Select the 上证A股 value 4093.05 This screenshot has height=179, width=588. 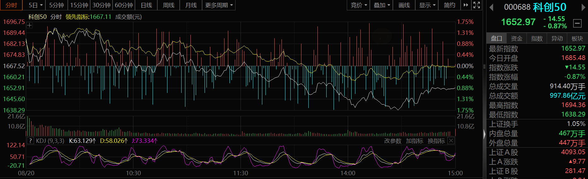pyautogui.click(x=573, y=152)
